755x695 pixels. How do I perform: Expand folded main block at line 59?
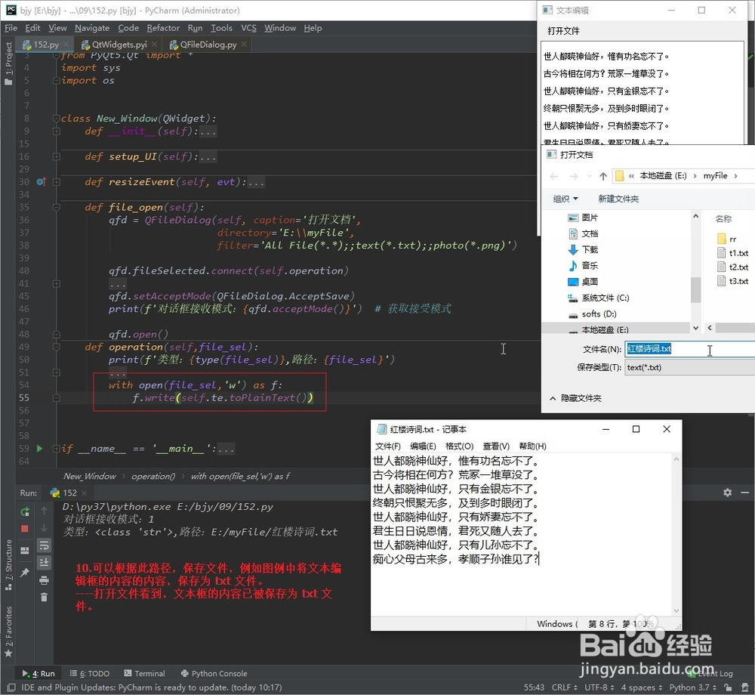point(56,449)
